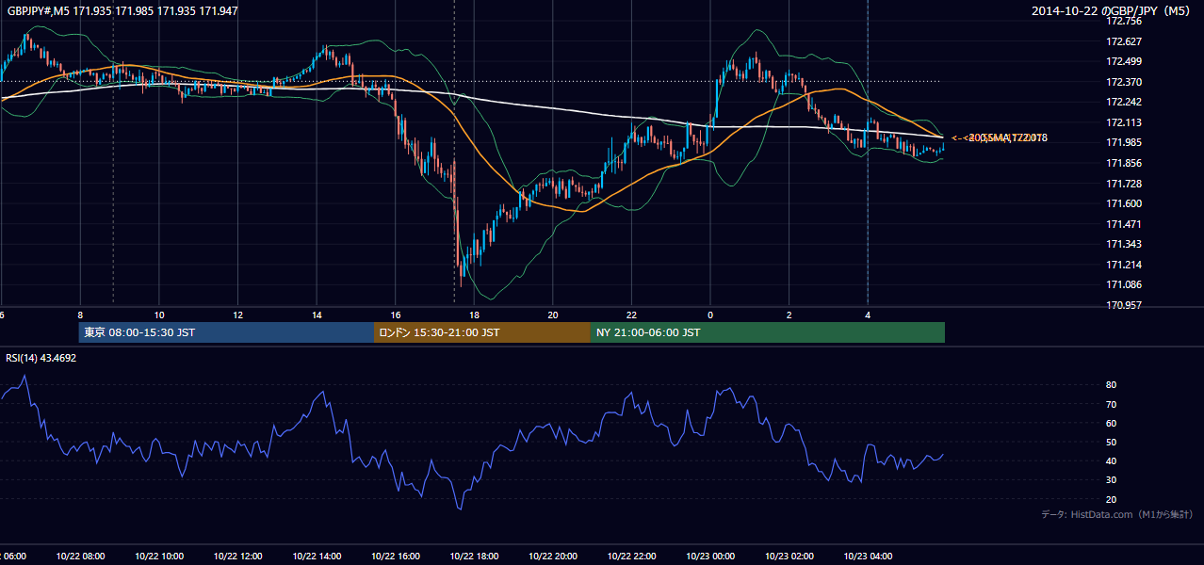Click price axis label 171.856
The height and width of the screenshot is (565, 1204).
click(x=1123, y=163)
